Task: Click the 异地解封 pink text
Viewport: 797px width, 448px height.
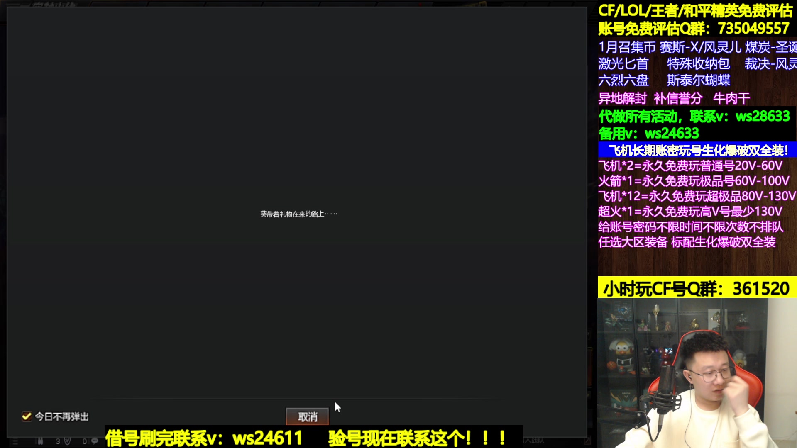Action: pos(622,98)
